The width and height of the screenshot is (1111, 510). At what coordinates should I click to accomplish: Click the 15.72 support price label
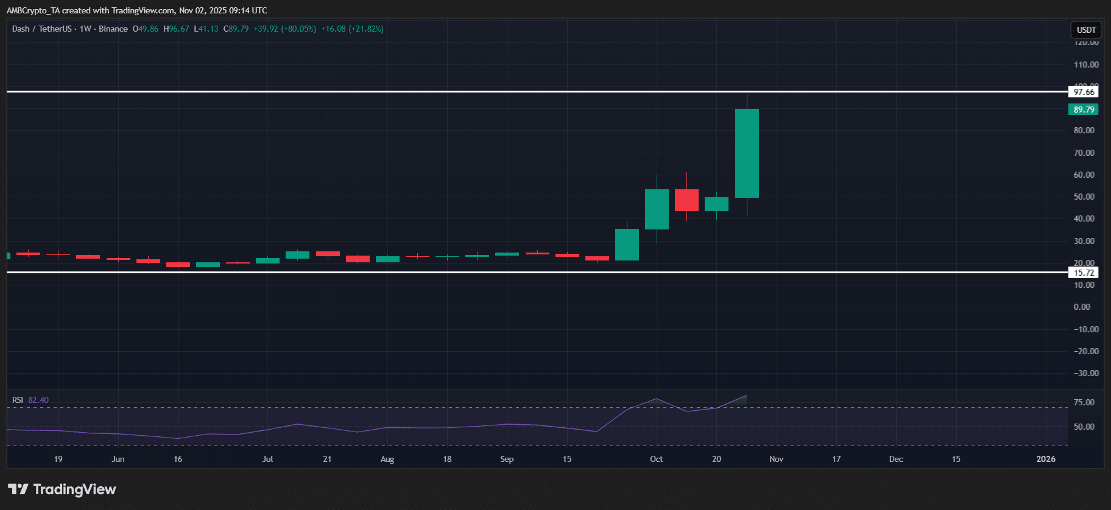pos(1084,273)
